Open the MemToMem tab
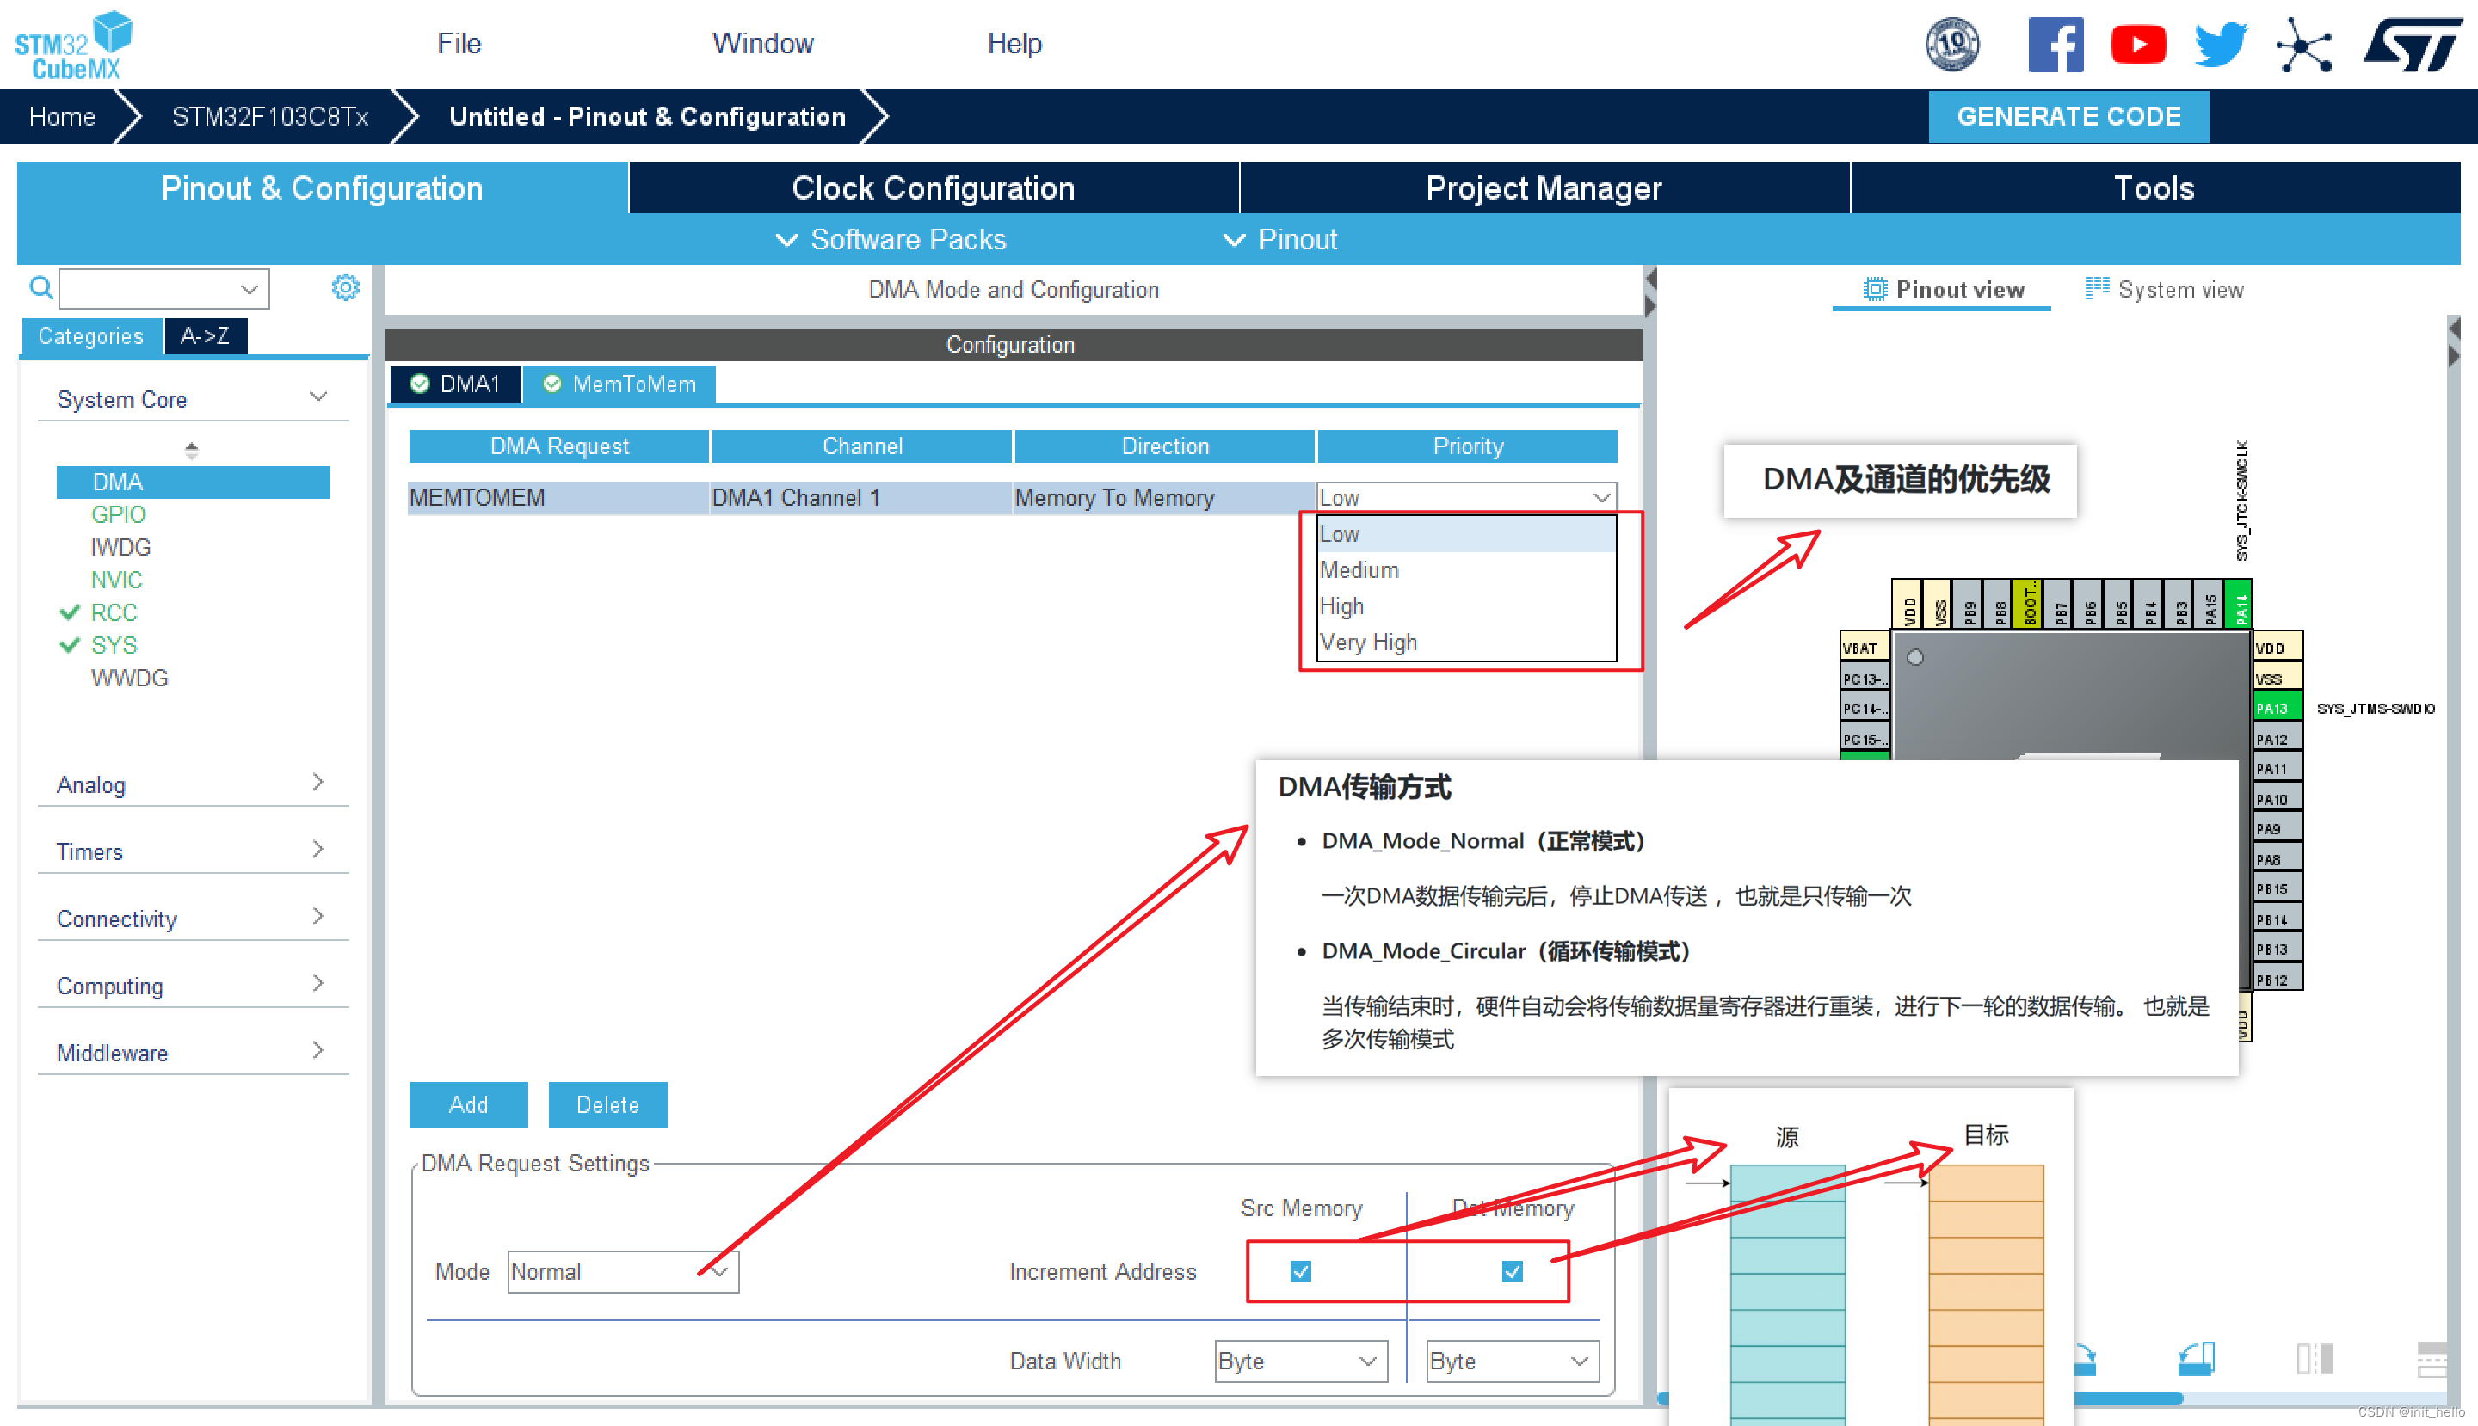 point(620,384)
